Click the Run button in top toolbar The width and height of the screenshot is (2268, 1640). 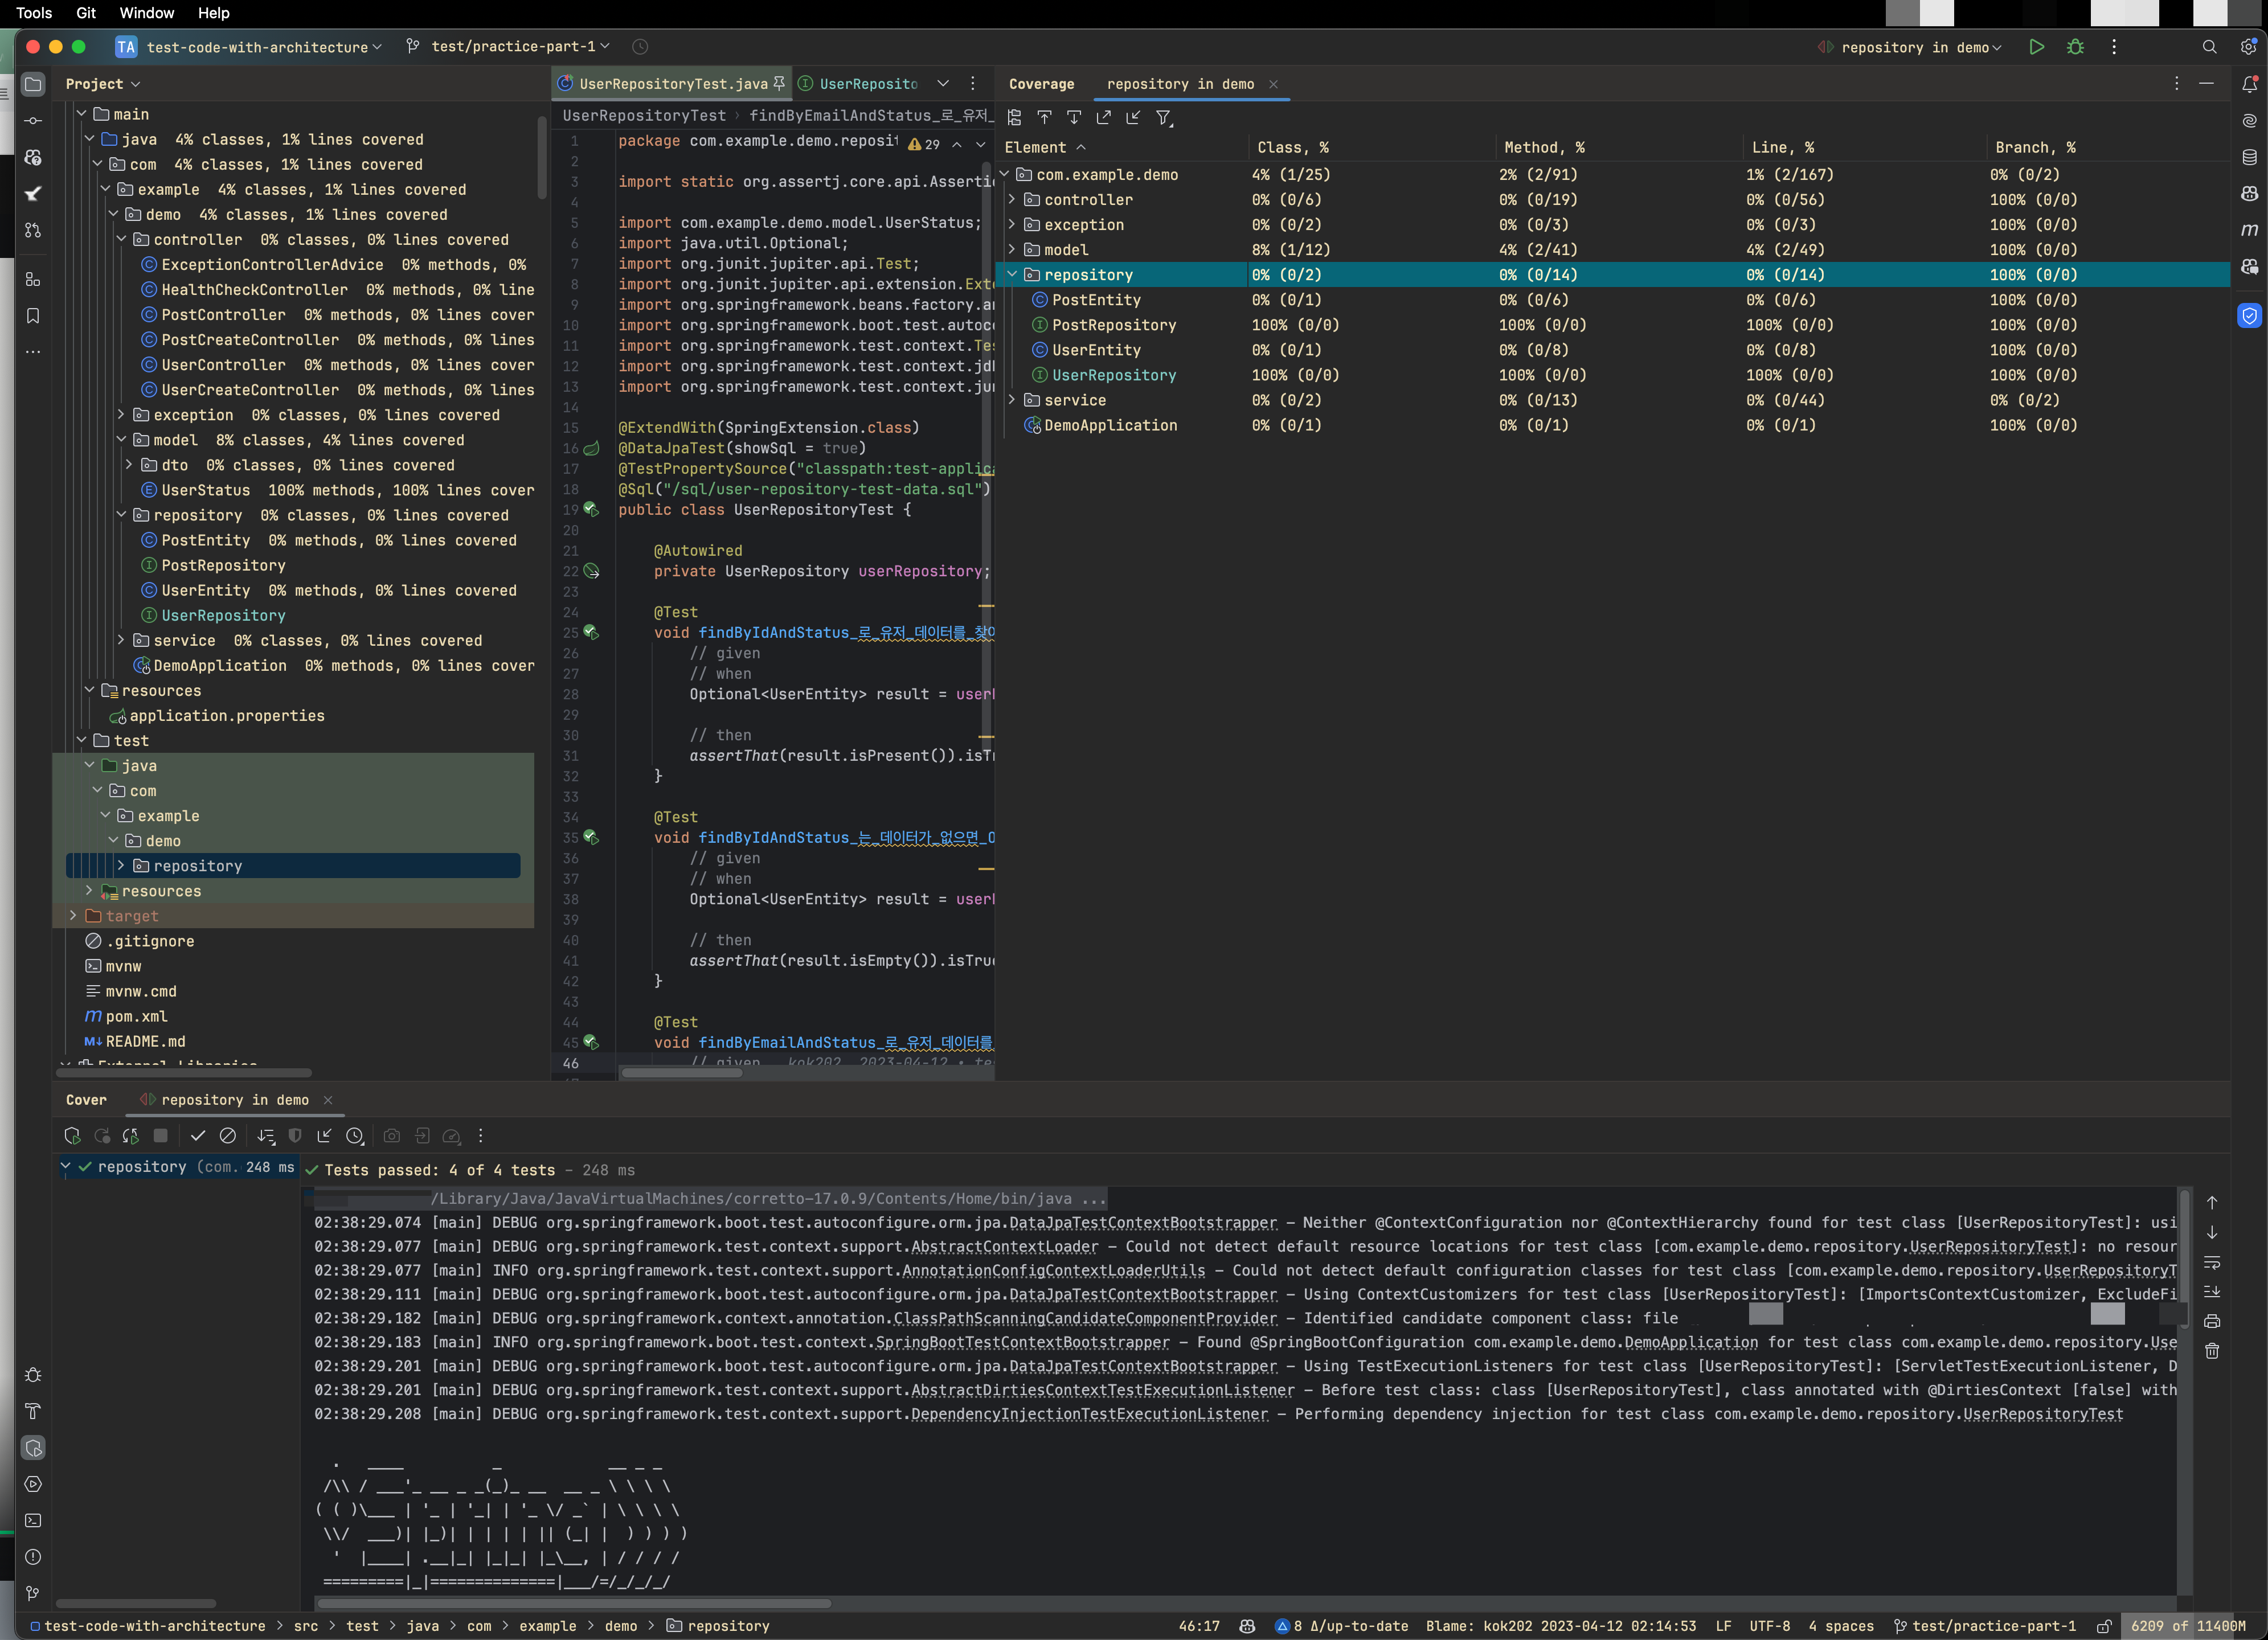point(2037,47)
